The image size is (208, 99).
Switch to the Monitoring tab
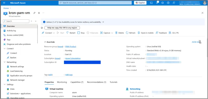coord(62,82)
